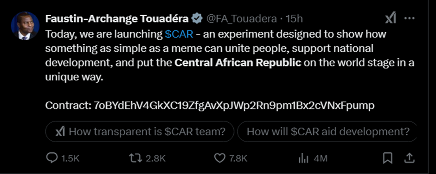The height and width of the screenshot is (174, 436).
Task: Click the 15h timestamp
Action: 294,19
